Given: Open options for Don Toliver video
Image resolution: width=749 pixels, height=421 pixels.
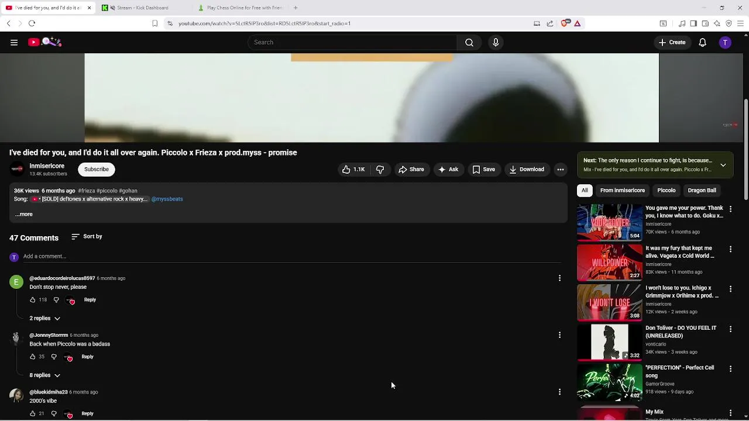Looking at the screenshot, I should [730, 329].
